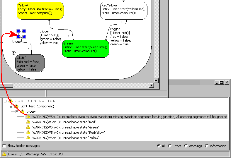The width and height of the screenshot is (231, 158).
Task: Select unreachable state "Green" warning
Action: (66, 127)
